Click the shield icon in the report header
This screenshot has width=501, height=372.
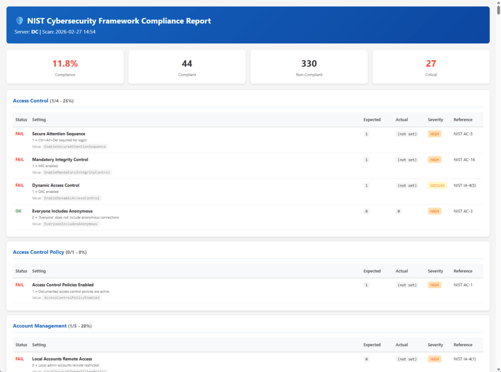click(19, 21)
